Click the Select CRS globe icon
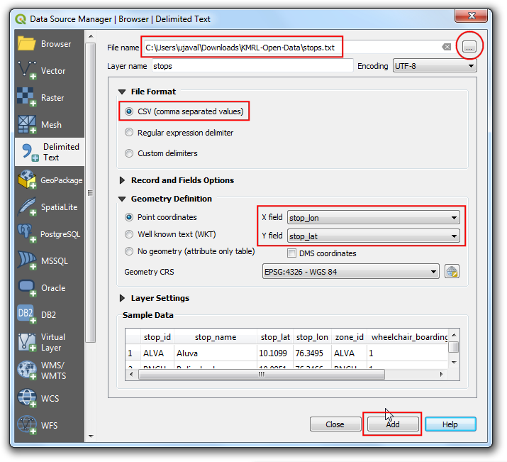Screen dimensions: 507x462 452,272
